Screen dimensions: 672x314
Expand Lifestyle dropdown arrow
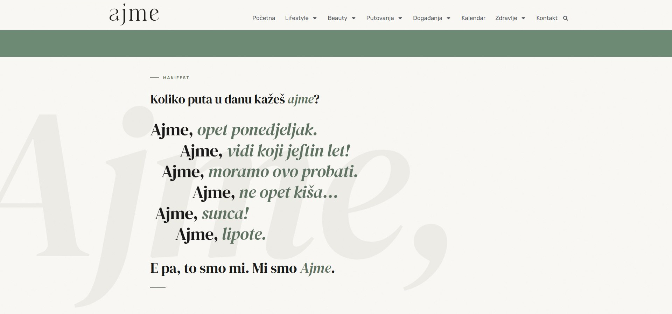click(x=315, y=18)
